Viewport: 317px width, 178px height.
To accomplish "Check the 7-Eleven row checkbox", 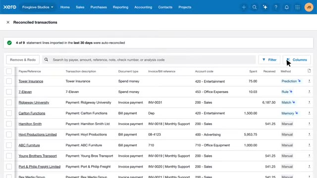I will (9, 92).
